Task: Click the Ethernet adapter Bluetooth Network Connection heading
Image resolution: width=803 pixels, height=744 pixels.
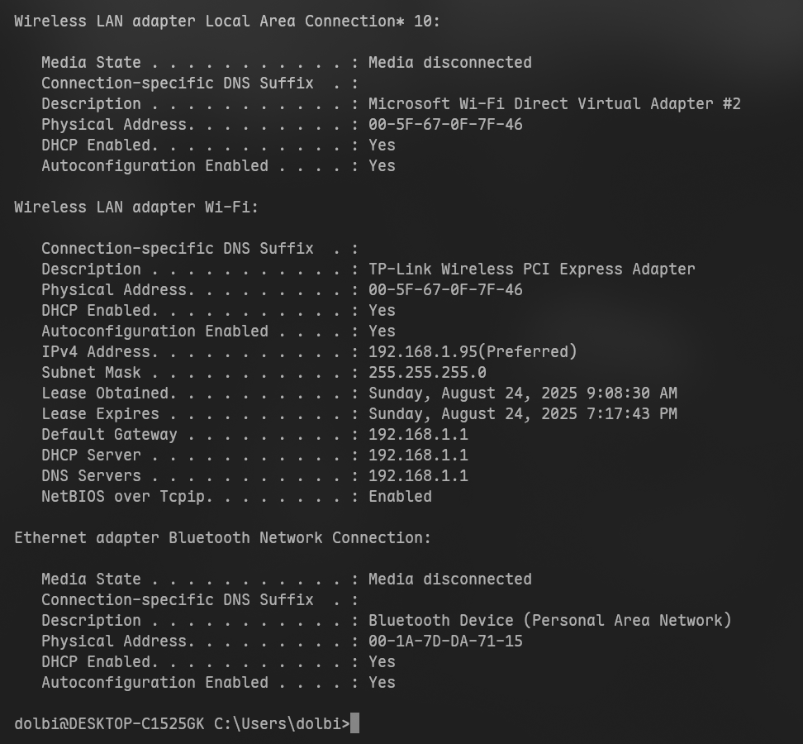Action: coord(222,538)
